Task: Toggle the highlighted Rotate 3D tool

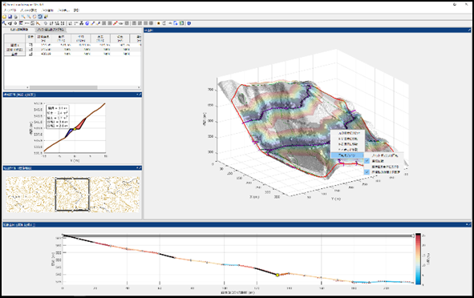Action: (40, 17)
